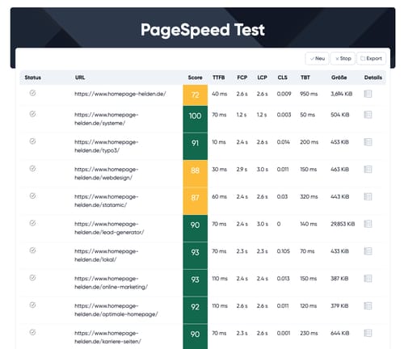Click status check icon of karriere-seiten/ row
This screenshot has width=404, height=349.
(x=32, y=332)
